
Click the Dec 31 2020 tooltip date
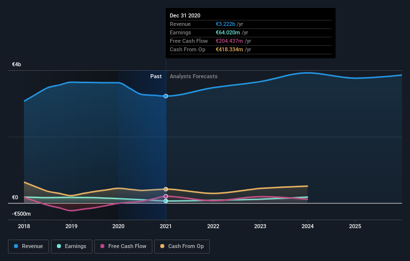click(x=185, y=15)
